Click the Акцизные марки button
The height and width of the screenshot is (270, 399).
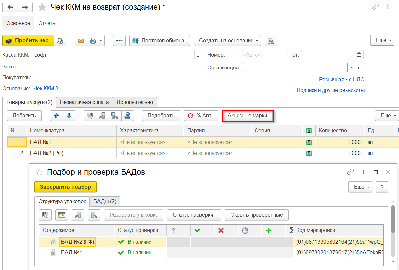point(247,116)
